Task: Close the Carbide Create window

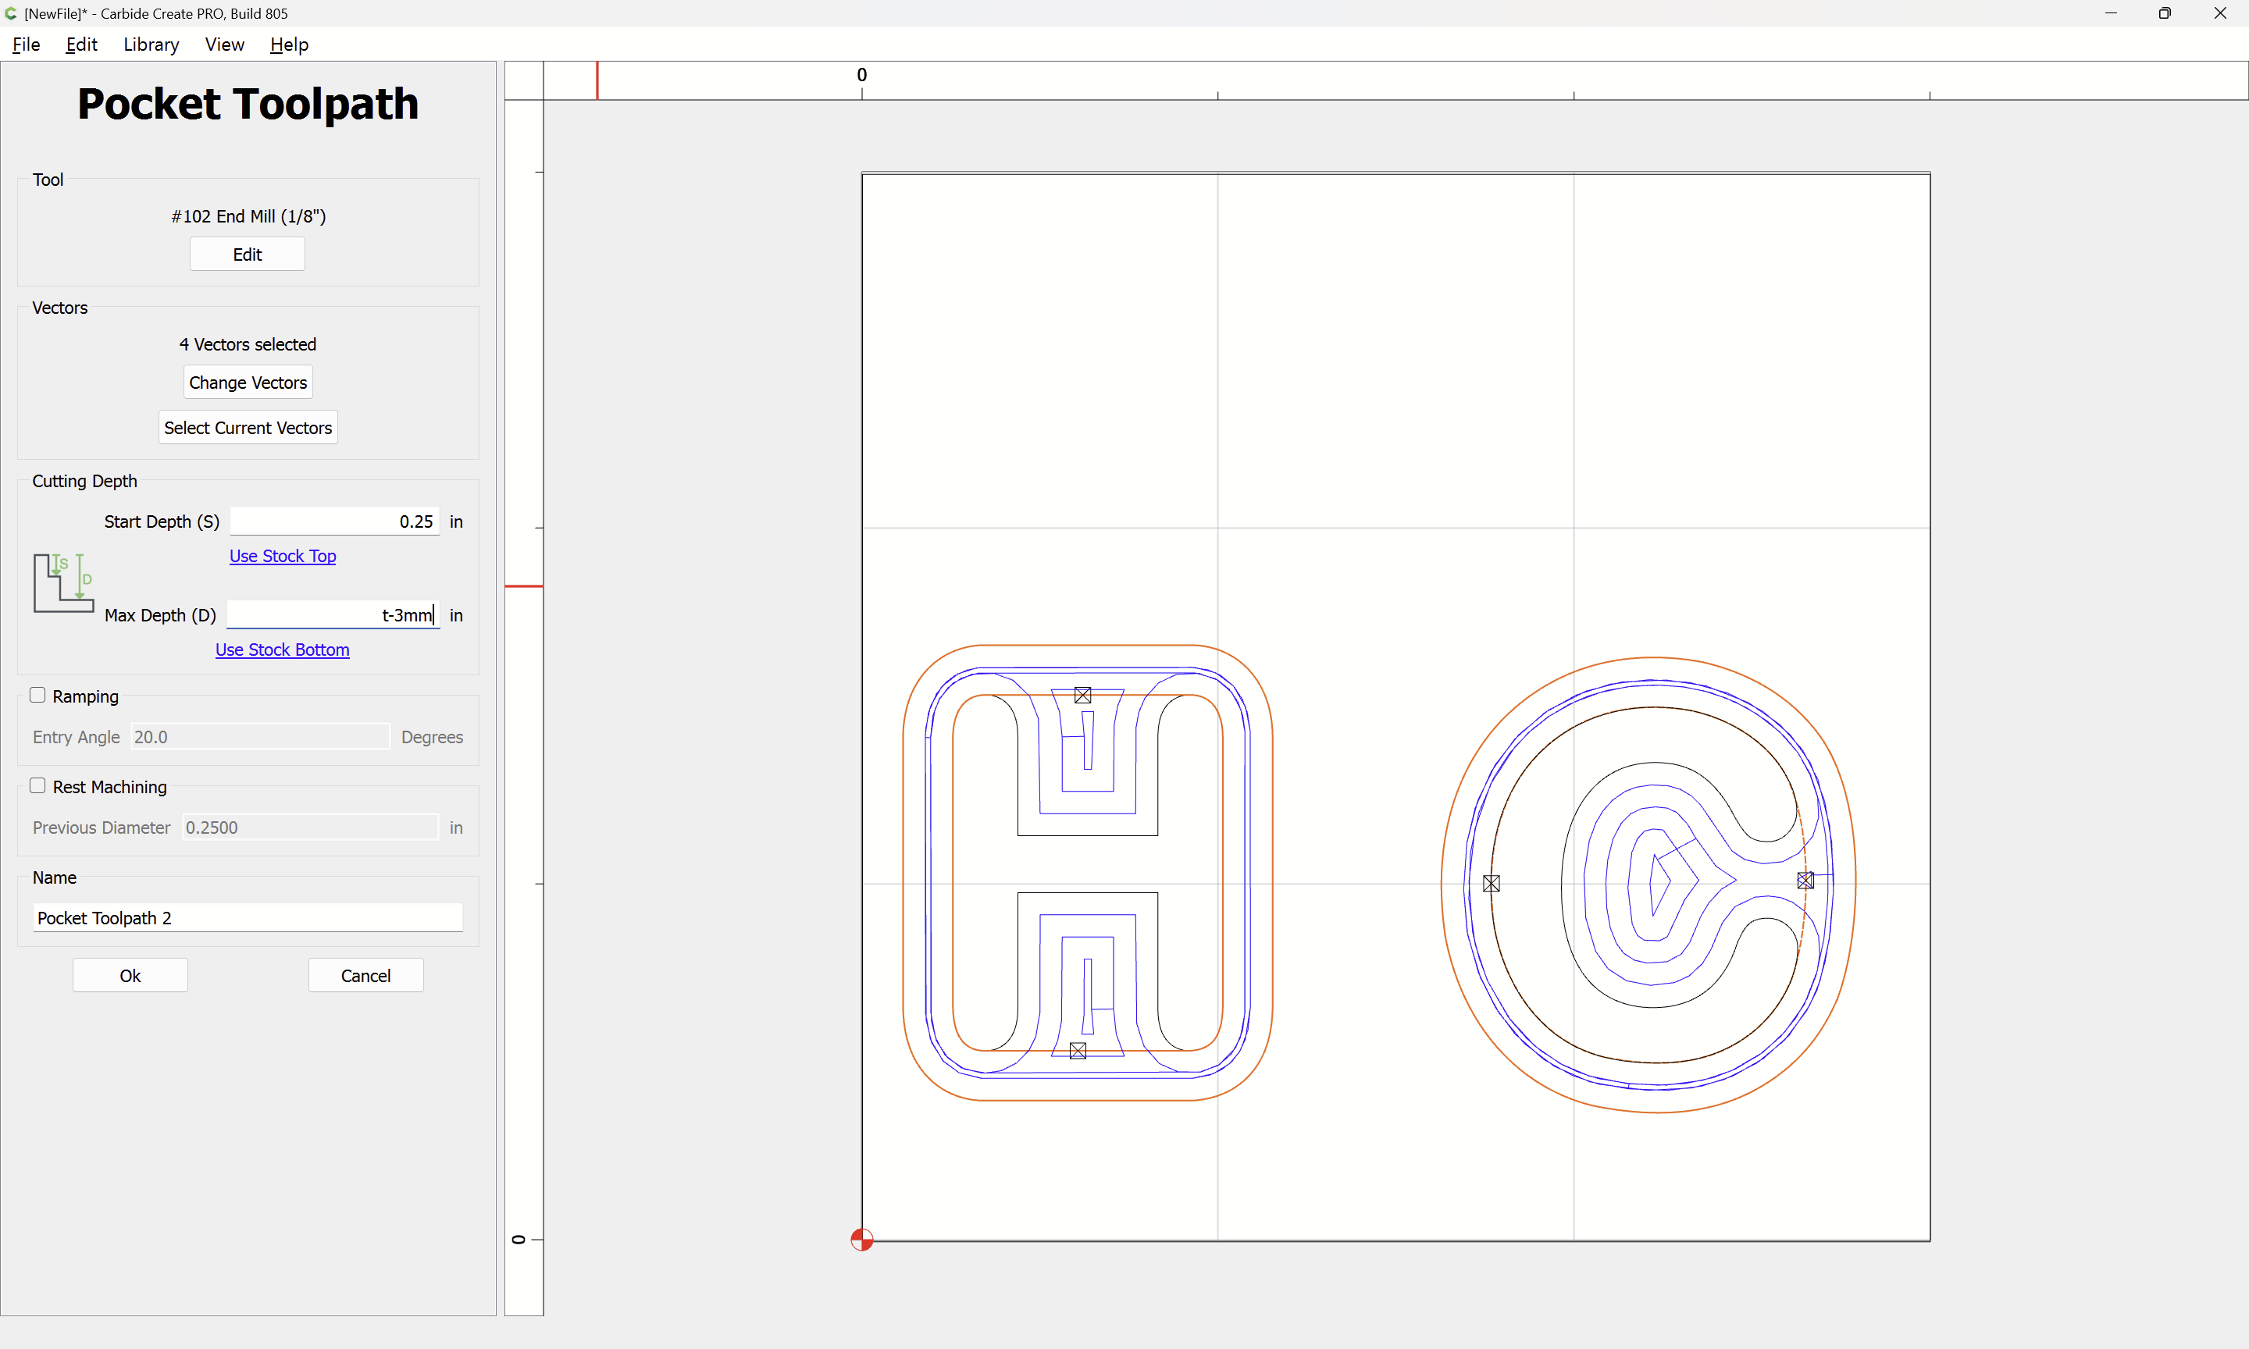Action: coord(2220,13)
